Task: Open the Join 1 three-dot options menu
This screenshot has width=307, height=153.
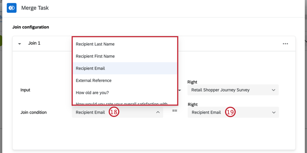Action: click(x=285, y=44)
